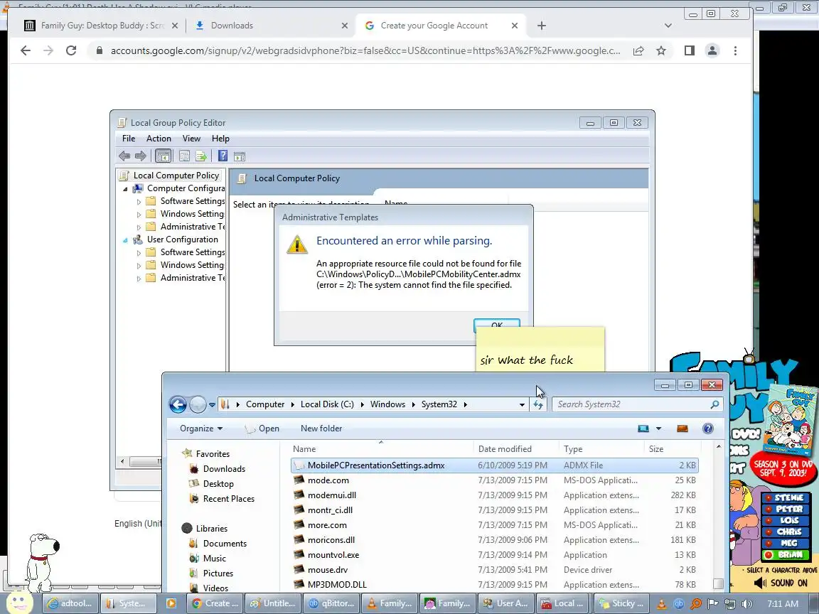Open Action menu in Group Policy Editor
The image size is (819, 614).
pyautogui.click(x=159, y=139)
